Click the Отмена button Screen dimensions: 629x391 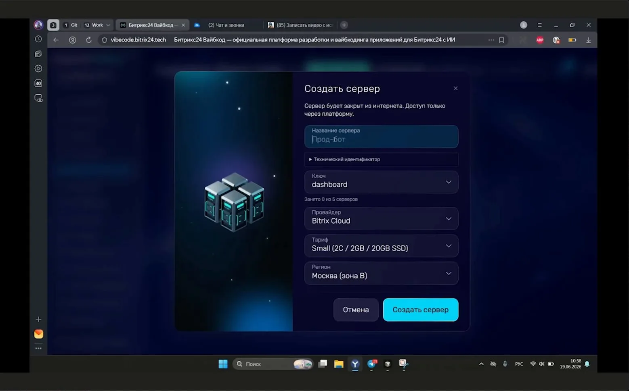point(356,310)
